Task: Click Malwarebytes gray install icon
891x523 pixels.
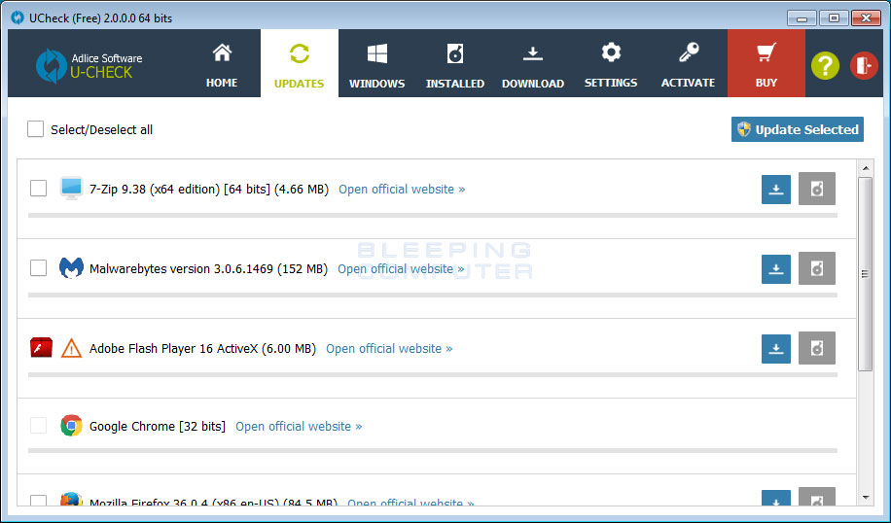Action: (816, 268)
